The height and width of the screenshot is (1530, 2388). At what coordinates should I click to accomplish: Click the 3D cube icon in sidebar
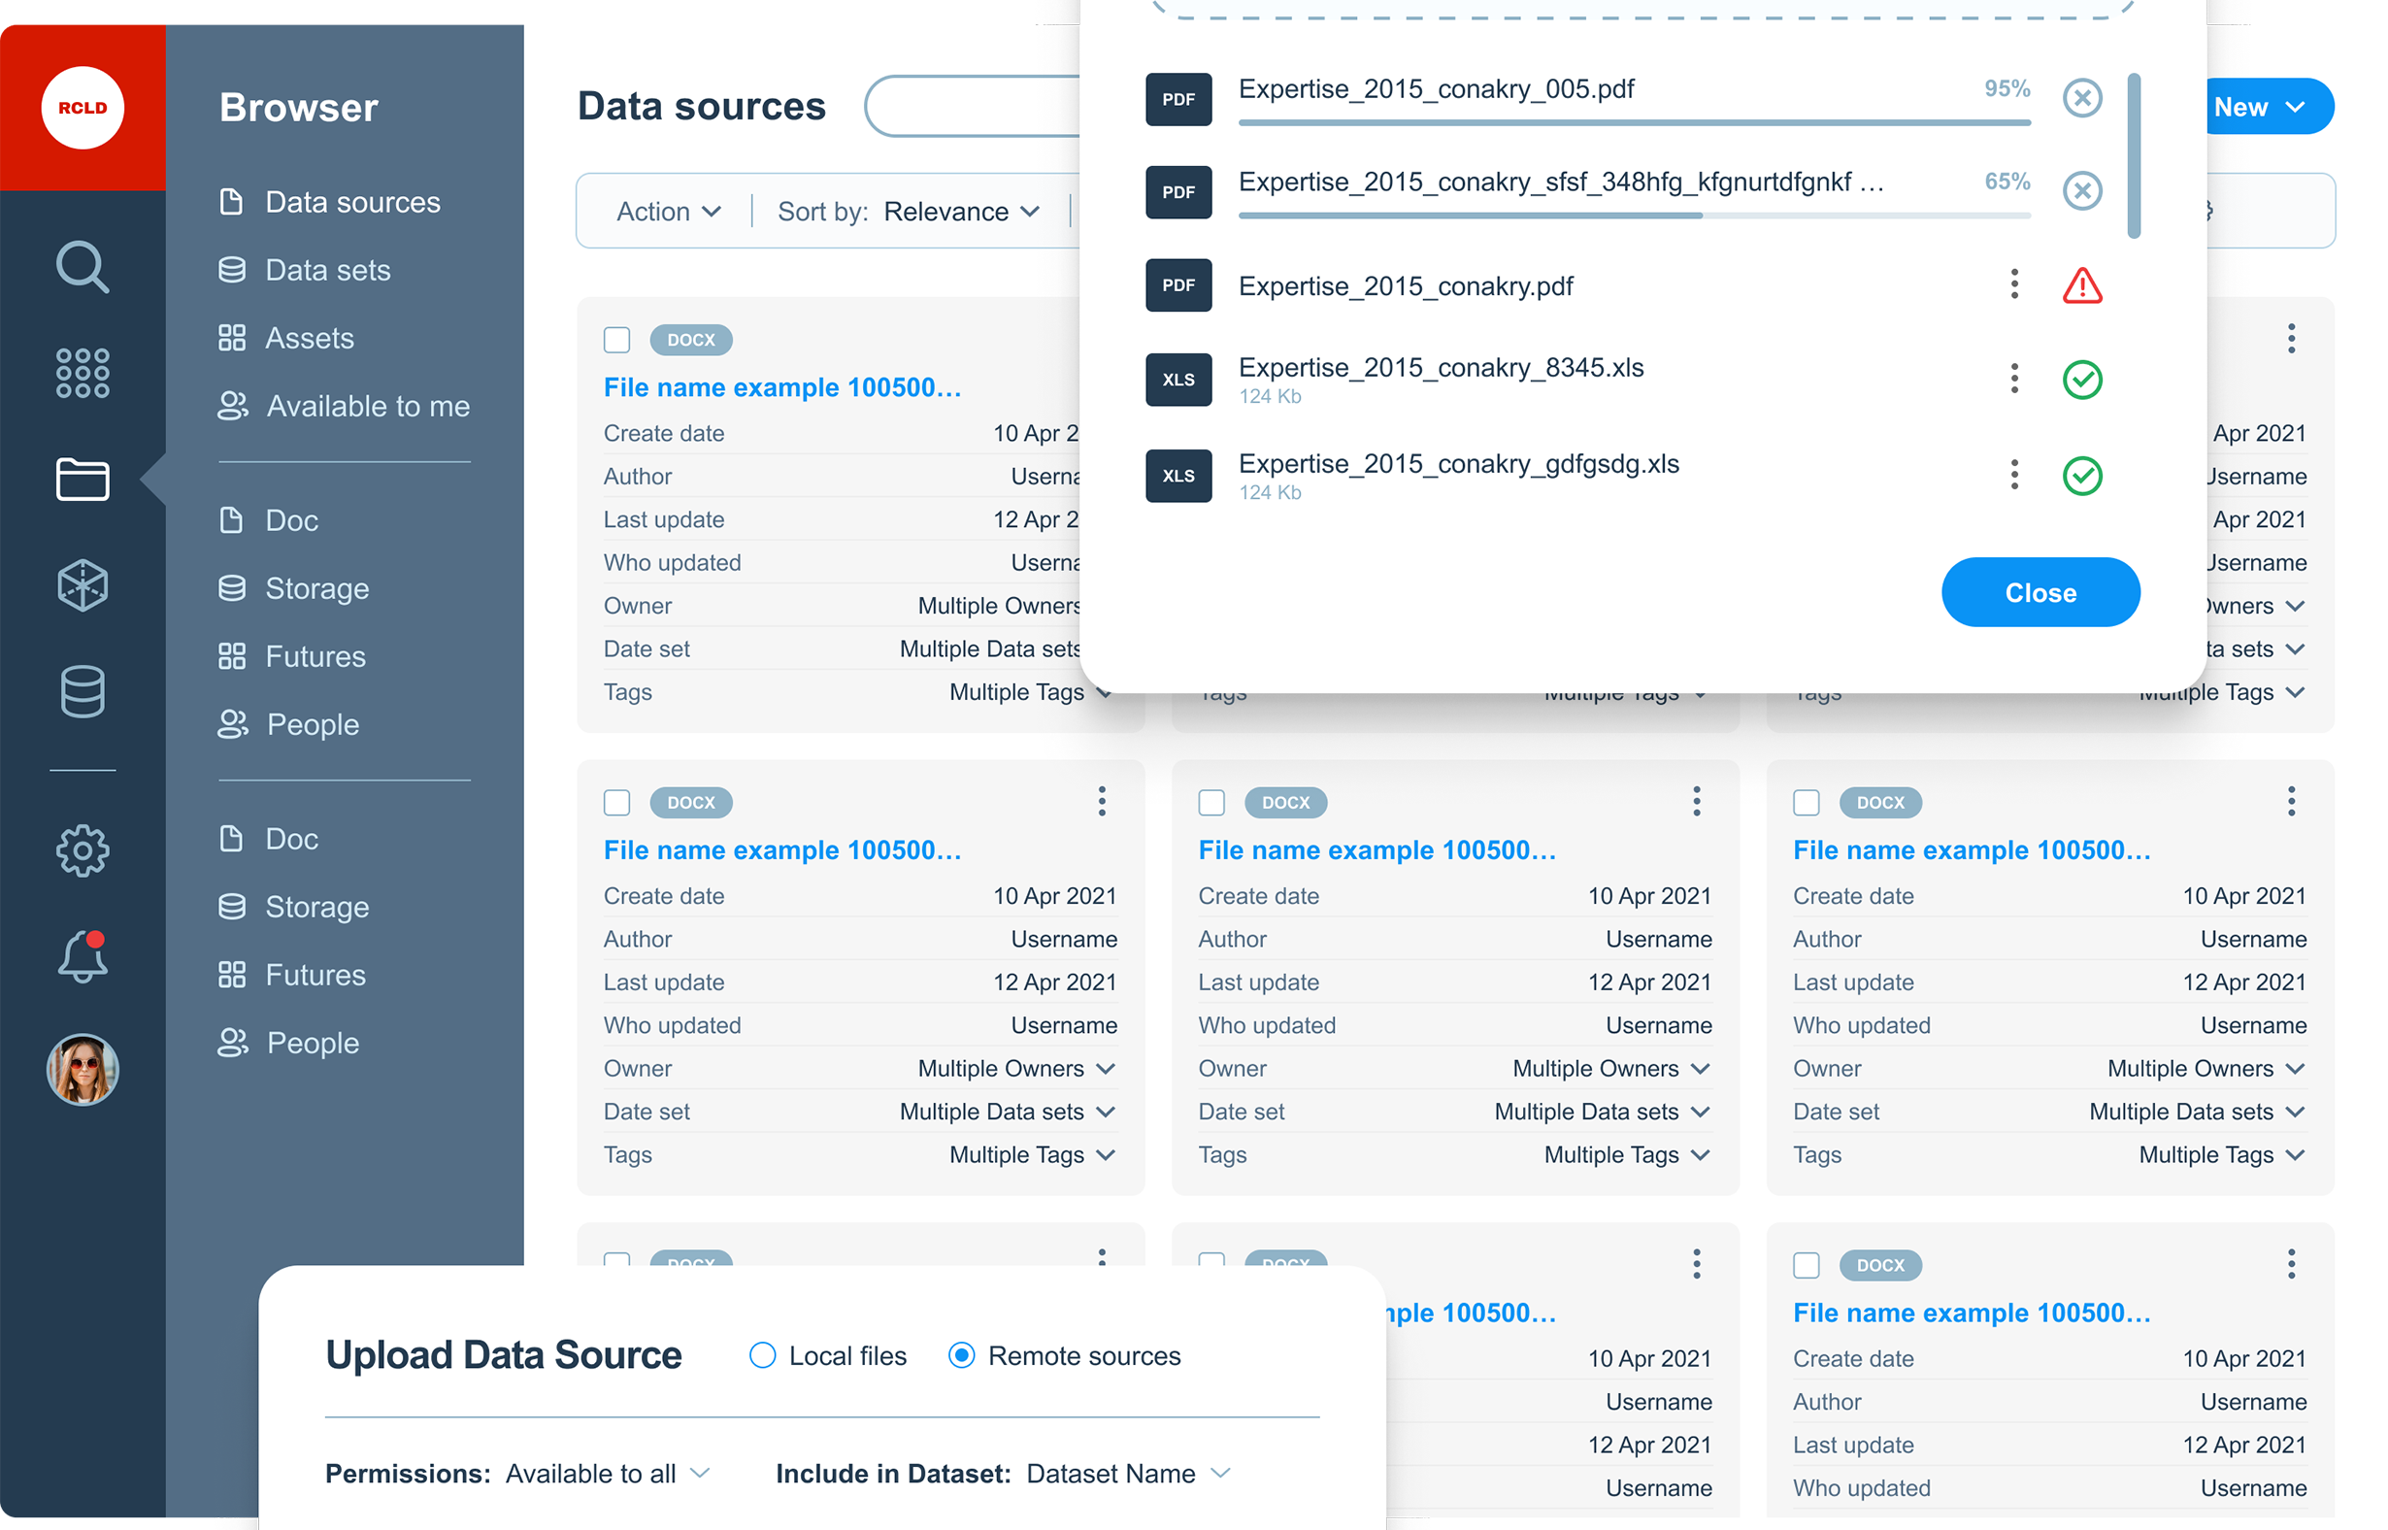coord(82,585)
